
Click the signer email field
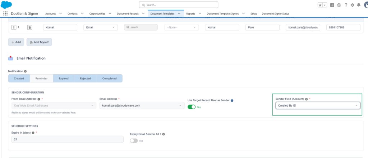[303, 27]
